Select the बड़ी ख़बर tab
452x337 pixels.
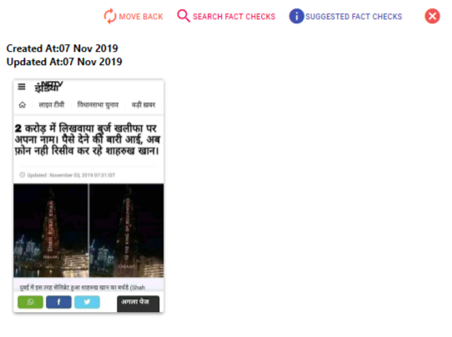143,105
